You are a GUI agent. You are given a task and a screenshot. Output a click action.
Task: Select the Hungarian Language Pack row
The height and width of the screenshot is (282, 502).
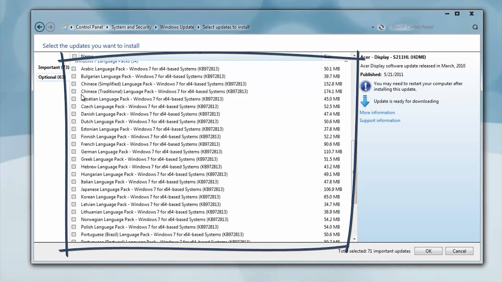pyautogui.click(x=211, y=174)
